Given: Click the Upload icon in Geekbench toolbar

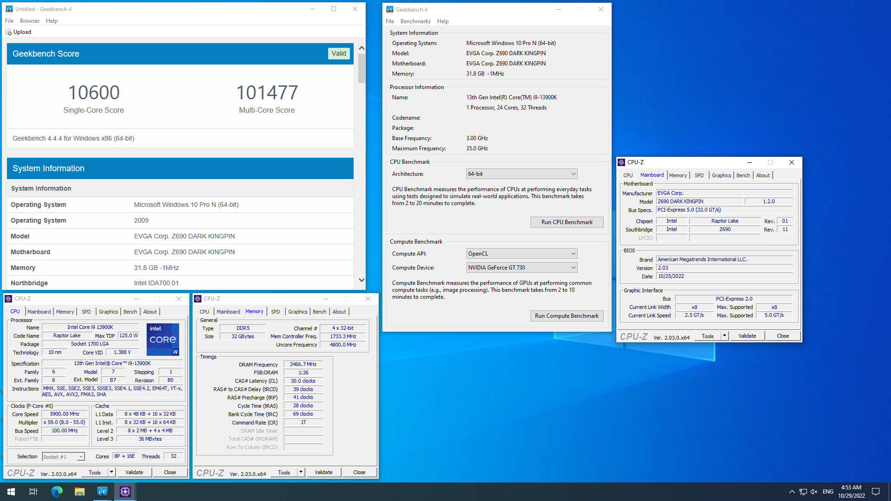Looking at the screenshot, I should click(8, 32).
